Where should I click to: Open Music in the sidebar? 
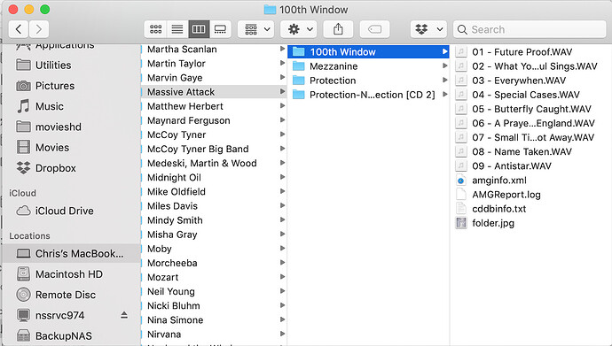click(72, 106)
